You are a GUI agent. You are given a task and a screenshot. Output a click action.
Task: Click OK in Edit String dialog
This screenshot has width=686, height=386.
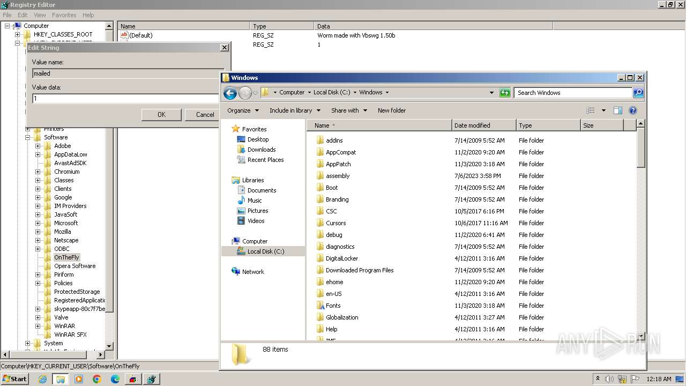[x=161, y=115]
